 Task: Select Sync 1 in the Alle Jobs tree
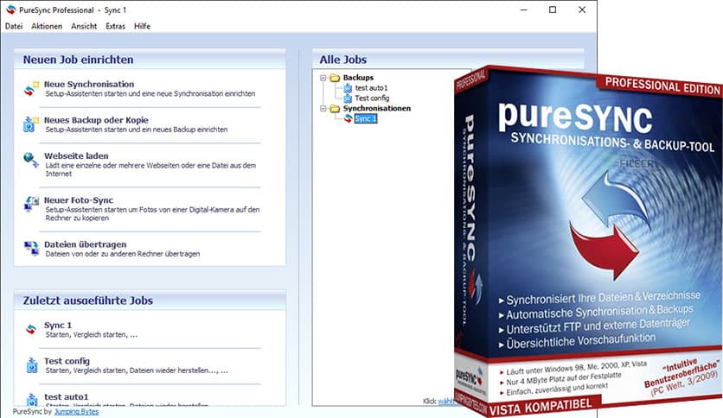366,119
